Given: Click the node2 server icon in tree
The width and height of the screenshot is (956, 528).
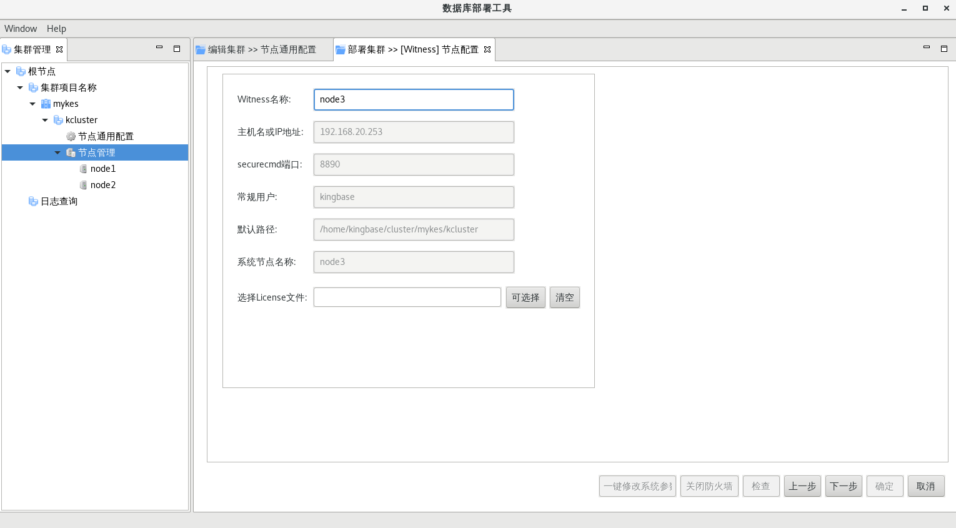Looking at the screenshot, I should click(83, 185).
